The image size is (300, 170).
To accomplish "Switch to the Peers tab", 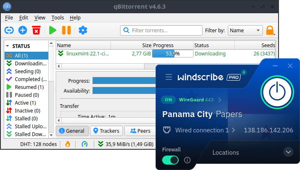I will pyautogui.click(x=140, y=131).
